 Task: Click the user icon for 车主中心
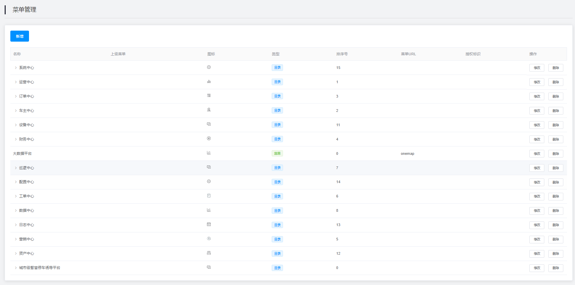point(209,110)
